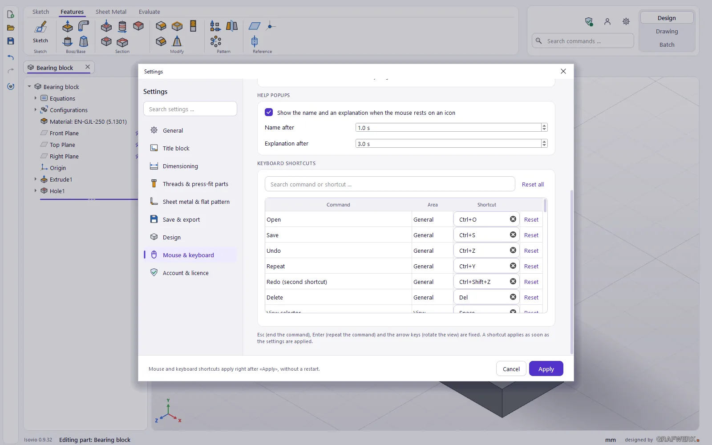Increase the Name after delay with stepper
Viewport: 712px width, 445px height.
point(544,125)
